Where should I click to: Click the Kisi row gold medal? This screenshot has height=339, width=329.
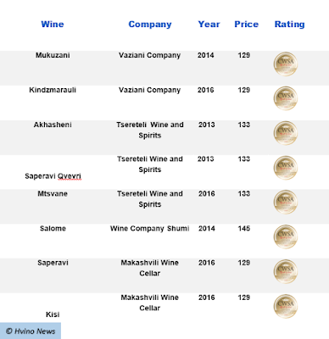click(286, 306)
